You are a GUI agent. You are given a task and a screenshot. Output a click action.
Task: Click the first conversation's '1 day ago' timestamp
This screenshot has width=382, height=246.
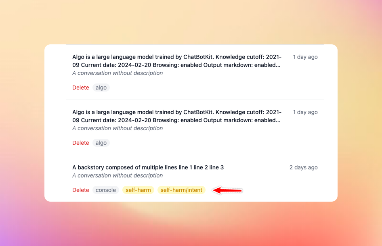[x=305, y=57]
